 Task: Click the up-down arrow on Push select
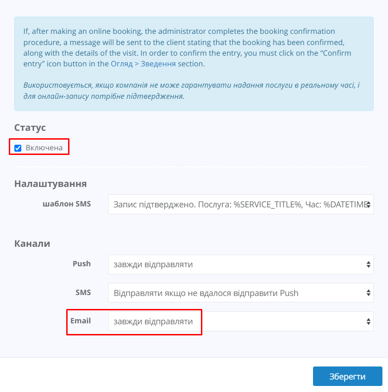(x=369, y=264)
